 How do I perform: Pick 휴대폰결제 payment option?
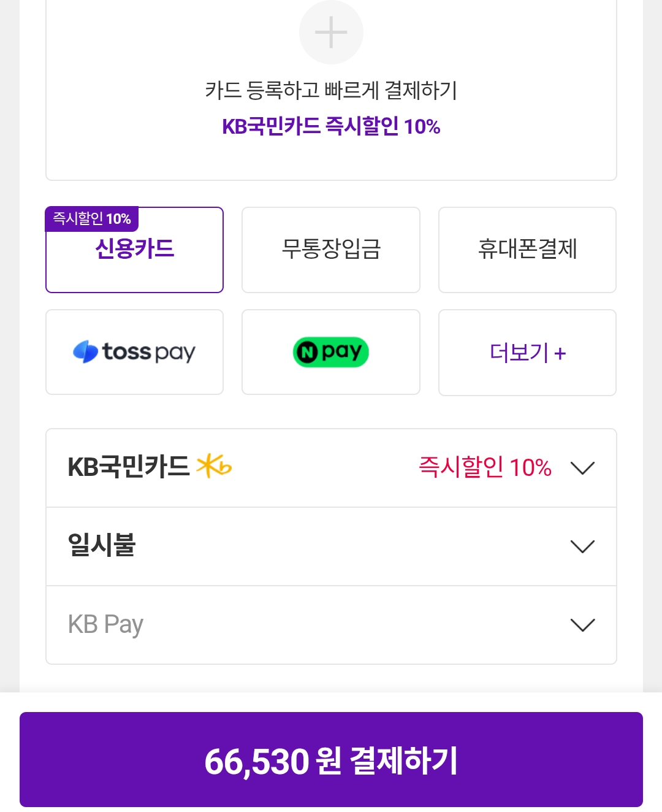tap(527, 250)
